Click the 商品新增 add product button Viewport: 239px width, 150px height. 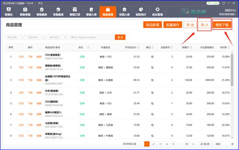[x=152, y=25]
